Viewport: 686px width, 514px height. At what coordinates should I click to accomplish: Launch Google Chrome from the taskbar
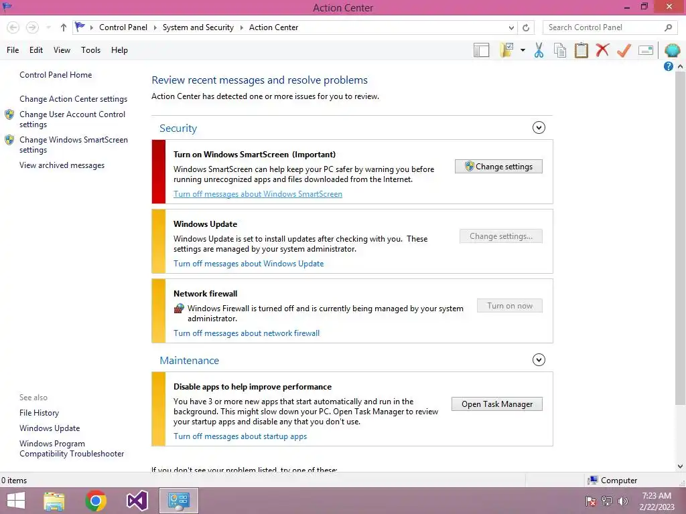[x=96, y=501]
